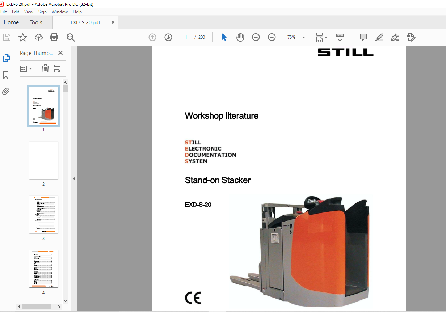Select page 3 thumbnail
Image resolution: width=446 pixels, height=312 pixels.
click(43, 215)
